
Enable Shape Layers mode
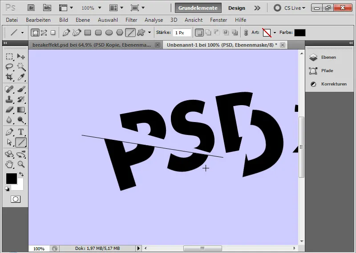point(35,33)
